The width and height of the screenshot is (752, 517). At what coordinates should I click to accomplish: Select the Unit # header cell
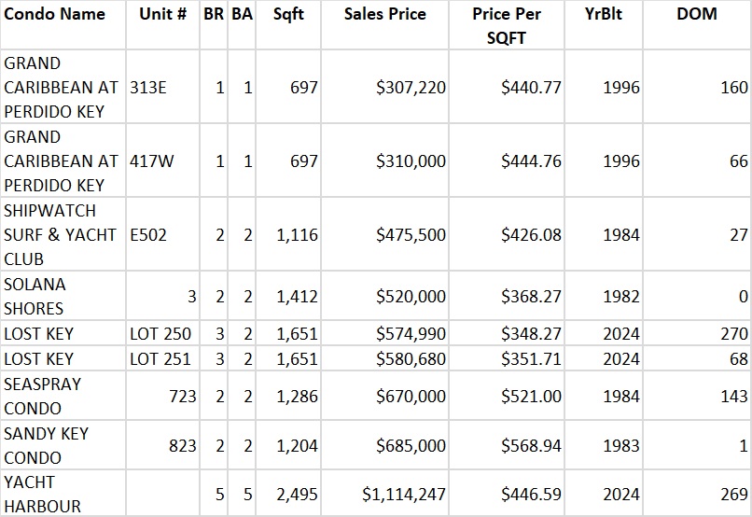click(x=162, y=15)
